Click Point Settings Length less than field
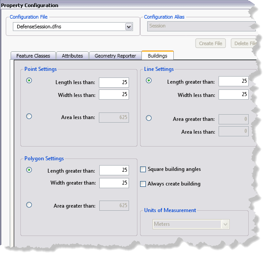 113,82
